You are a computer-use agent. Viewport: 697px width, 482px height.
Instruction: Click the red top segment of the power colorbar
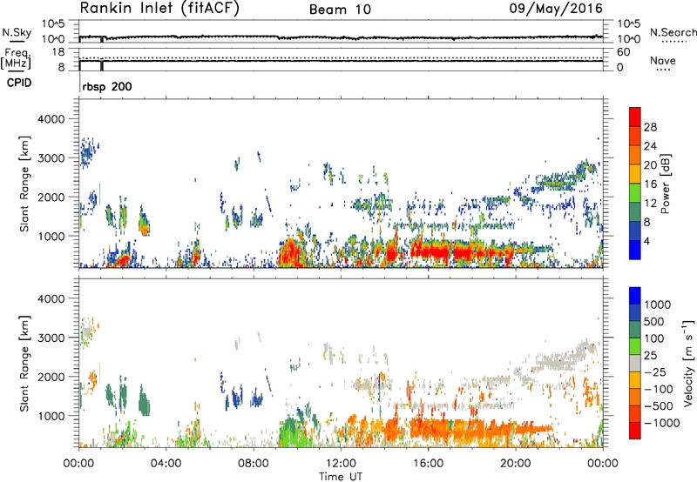[635, 117]
